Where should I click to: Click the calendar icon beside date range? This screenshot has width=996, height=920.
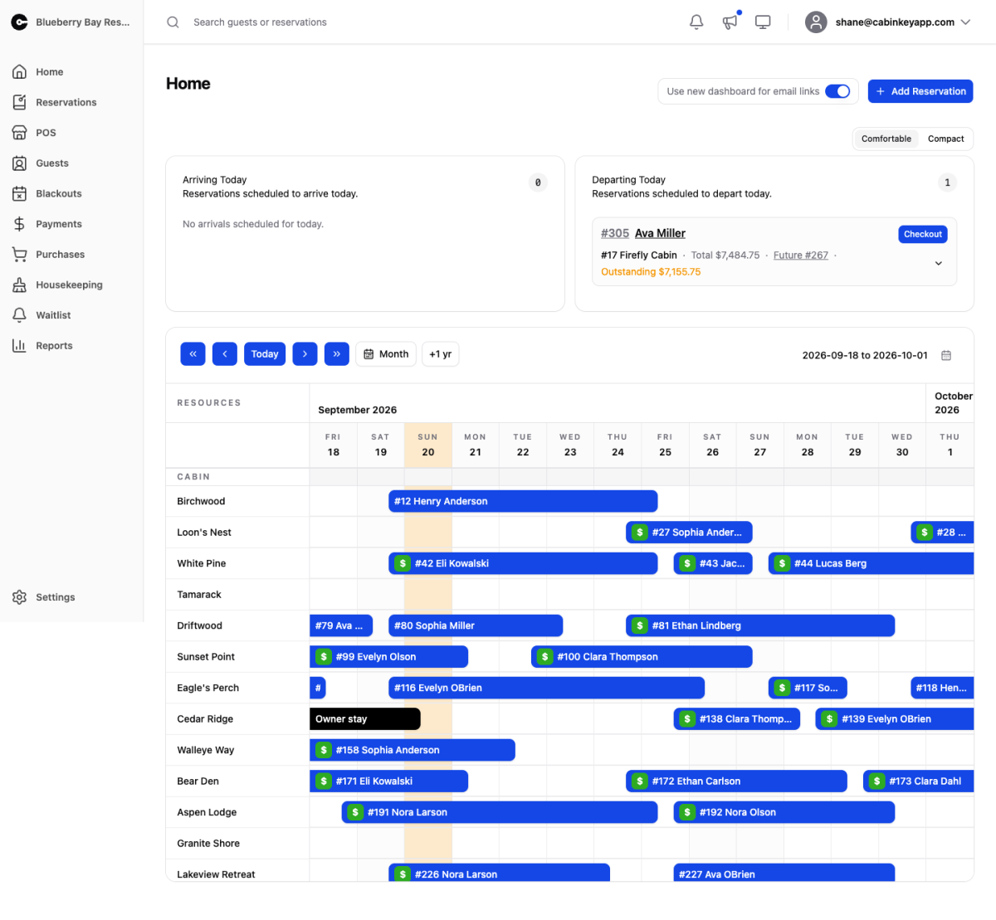946,355
